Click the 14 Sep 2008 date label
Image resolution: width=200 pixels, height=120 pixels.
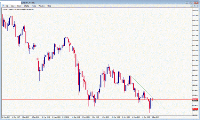tap(76, 117)
